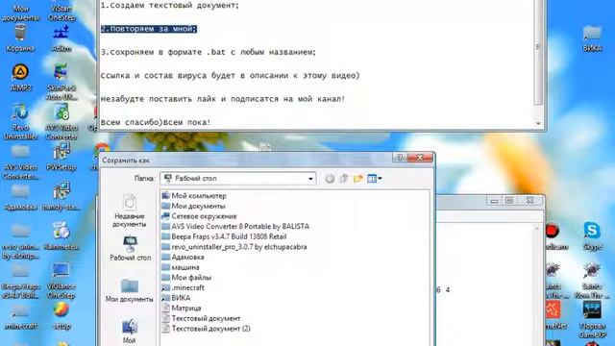
Task: Select Рабочий стол in places sidebar
Action: click(130, 248)
